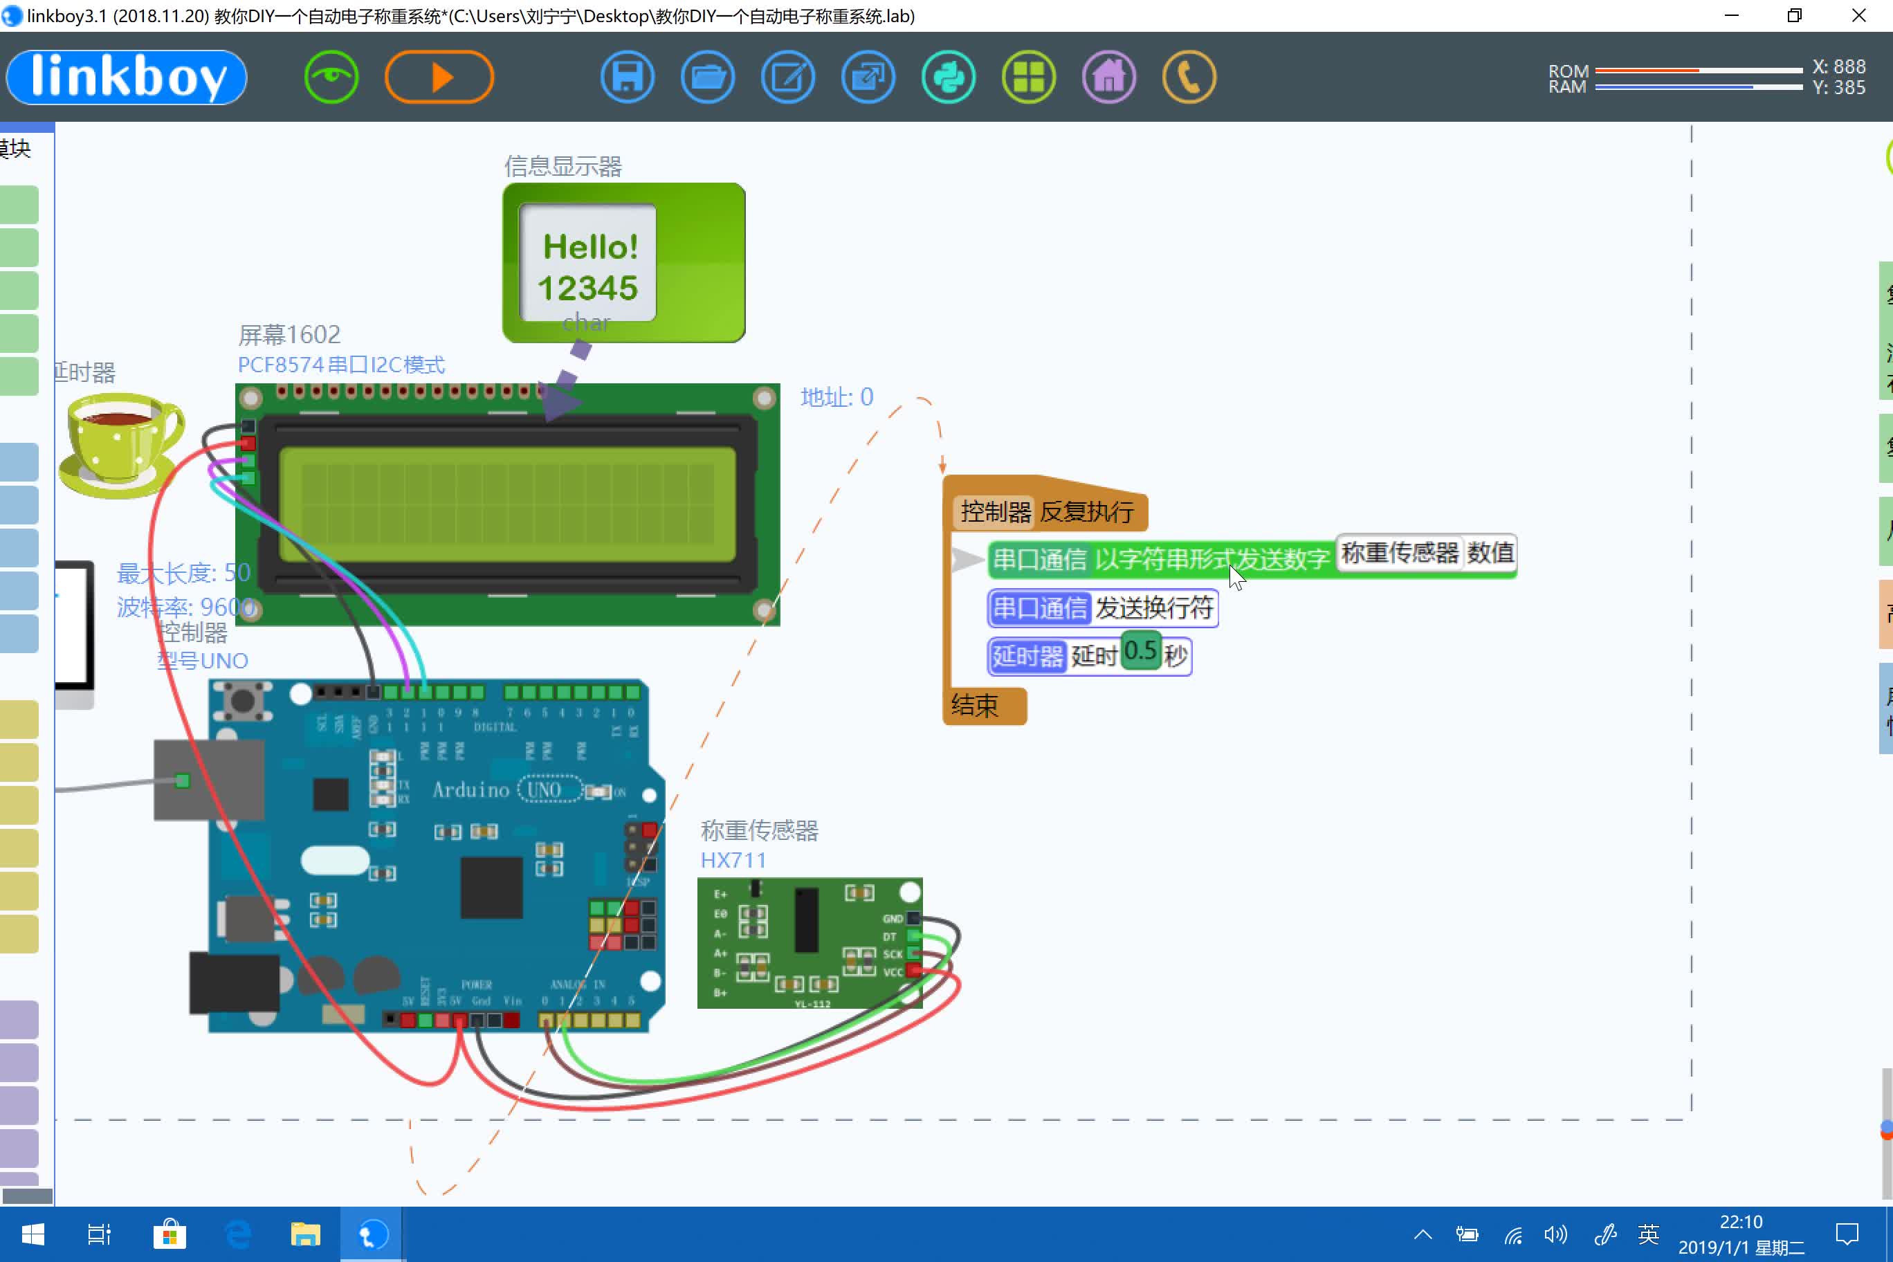Click the top blue module in left palette
1893x1262 pixels.
[x=19, y=463]
